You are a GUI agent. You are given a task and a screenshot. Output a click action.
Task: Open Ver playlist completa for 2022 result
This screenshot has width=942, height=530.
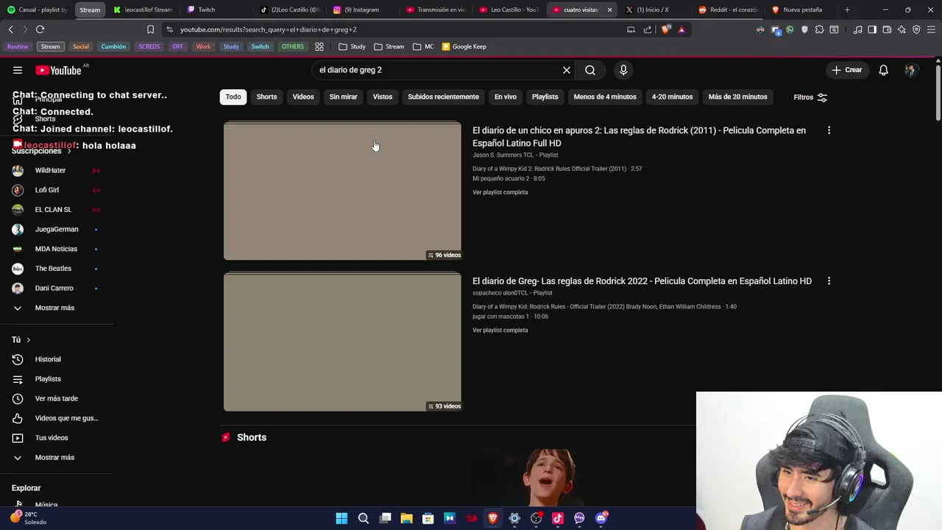(x=500, y=330)
